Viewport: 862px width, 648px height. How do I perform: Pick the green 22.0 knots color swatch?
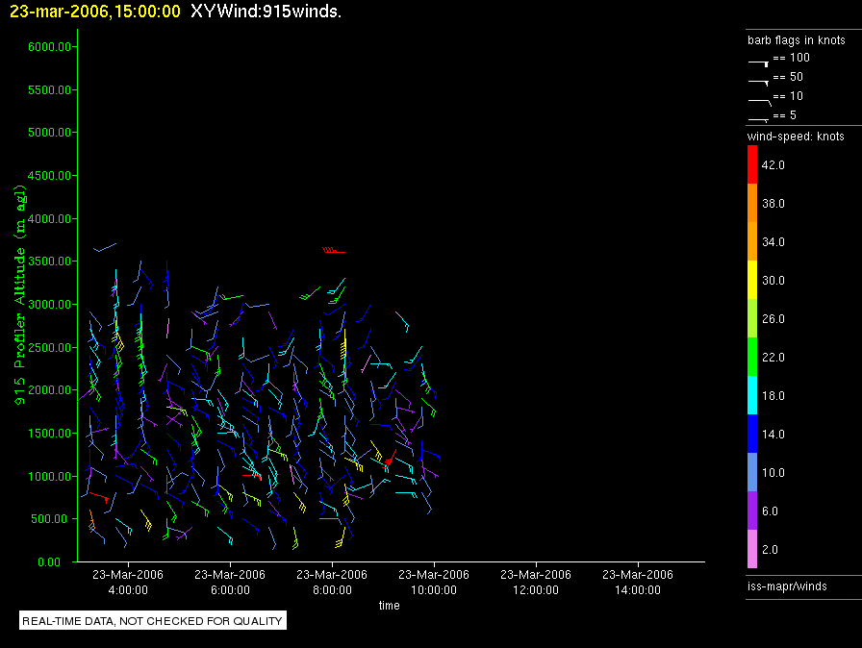coord(752,357)
